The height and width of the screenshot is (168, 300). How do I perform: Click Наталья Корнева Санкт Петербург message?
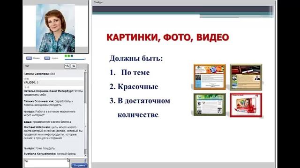click(53, 93)
